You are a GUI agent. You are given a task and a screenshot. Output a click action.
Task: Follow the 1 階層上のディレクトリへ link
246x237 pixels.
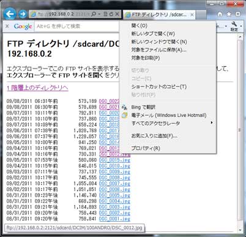point(37,88)
